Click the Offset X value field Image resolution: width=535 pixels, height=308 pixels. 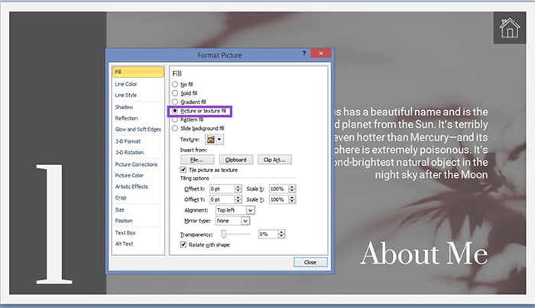tap(222, 189)
